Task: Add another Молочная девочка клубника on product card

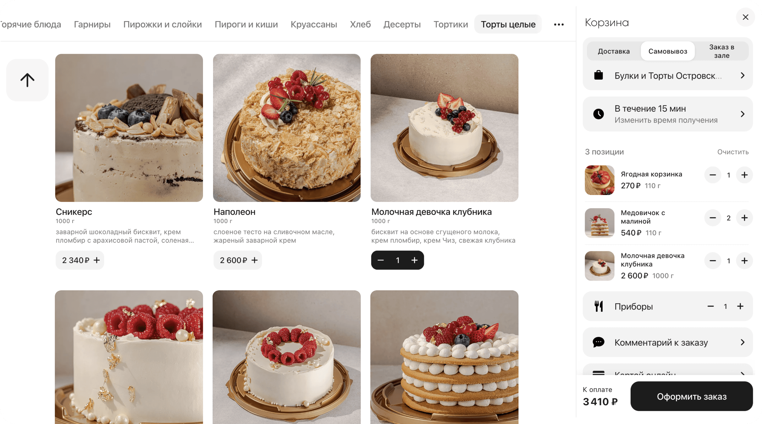Action: 414,260
